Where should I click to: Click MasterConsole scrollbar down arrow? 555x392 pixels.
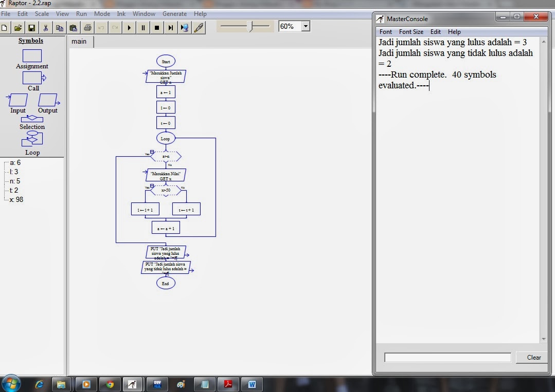(544, 339)
